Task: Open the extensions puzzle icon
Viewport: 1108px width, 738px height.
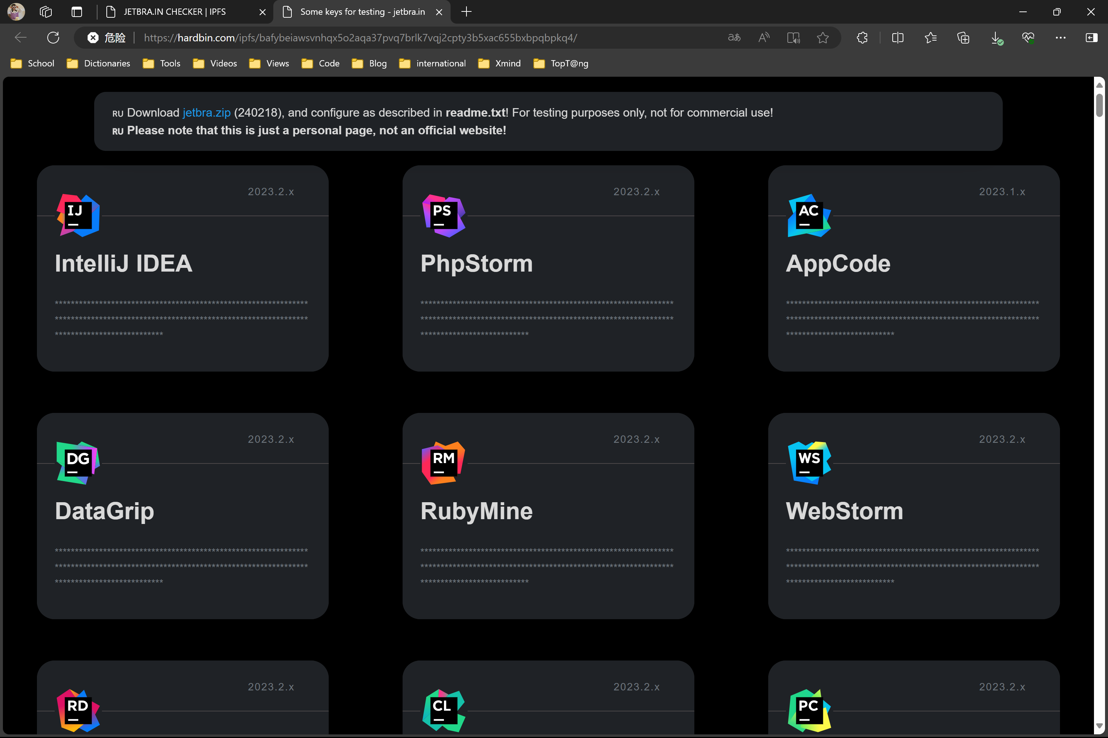Action: (862, 38)
